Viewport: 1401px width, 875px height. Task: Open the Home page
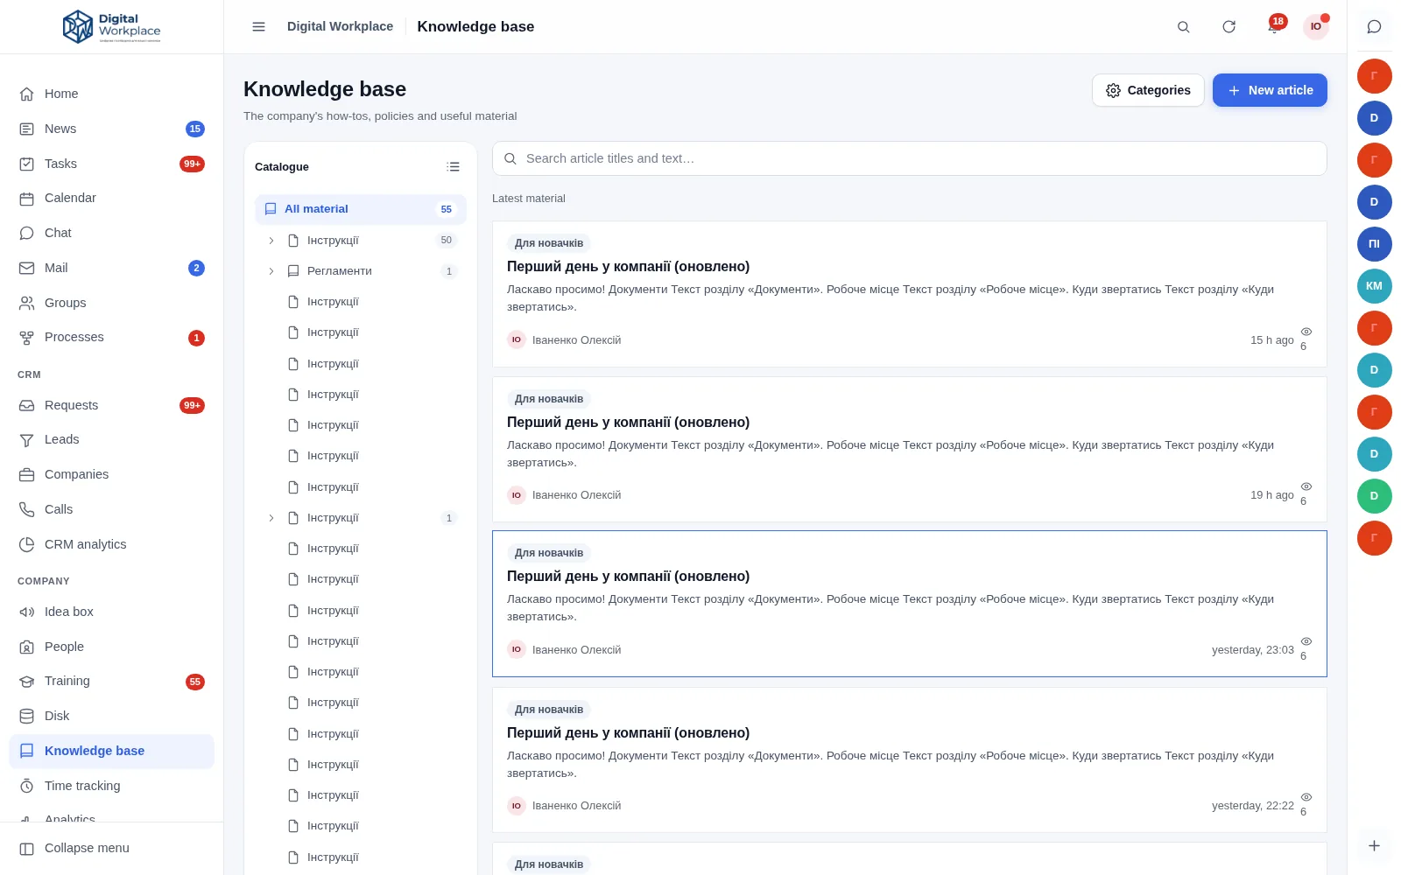coord(112,94)
